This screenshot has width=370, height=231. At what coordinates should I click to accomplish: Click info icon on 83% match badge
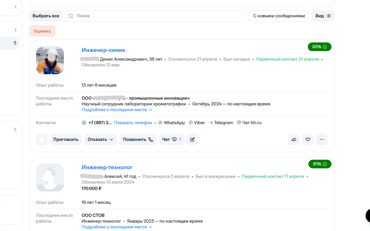pyautogui.click(x=325, y=47)
